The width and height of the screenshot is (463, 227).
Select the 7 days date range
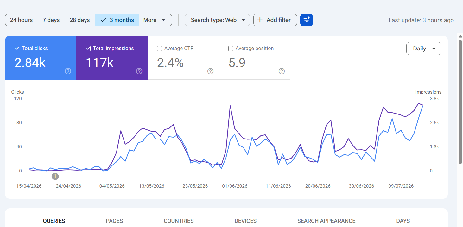coord(51,20)
